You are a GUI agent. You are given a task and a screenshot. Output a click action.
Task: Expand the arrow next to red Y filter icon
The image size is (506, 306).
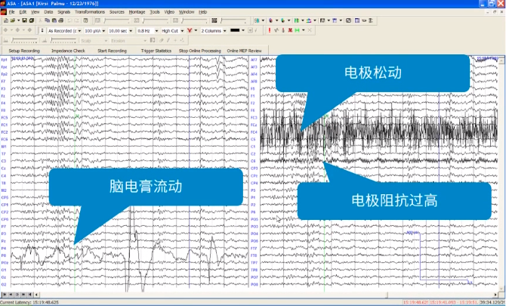[196, 31]
